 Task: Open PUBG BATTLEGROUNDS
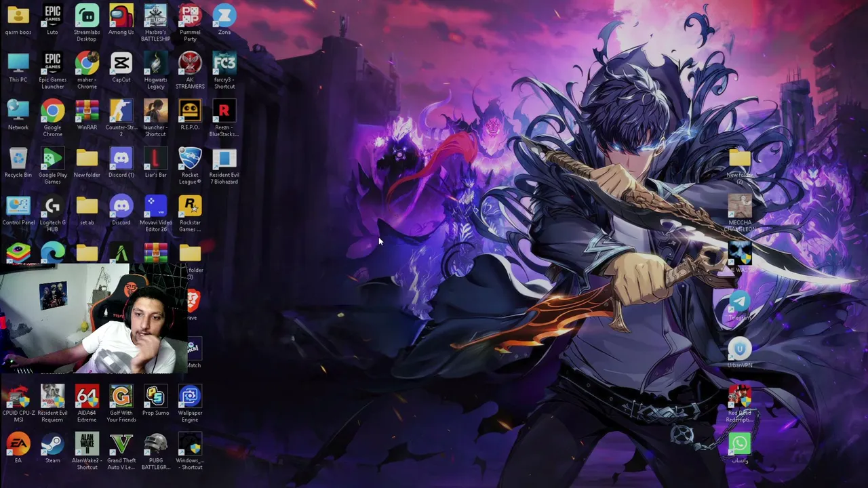tap(155, 451)
